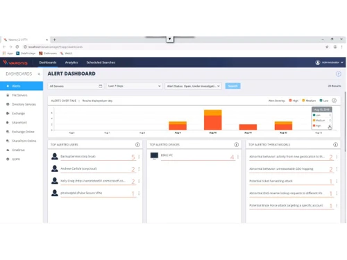The image size is (347, 260).
Task: Open the Alert Status filter dropdown
Action: (x=193, y=86)
